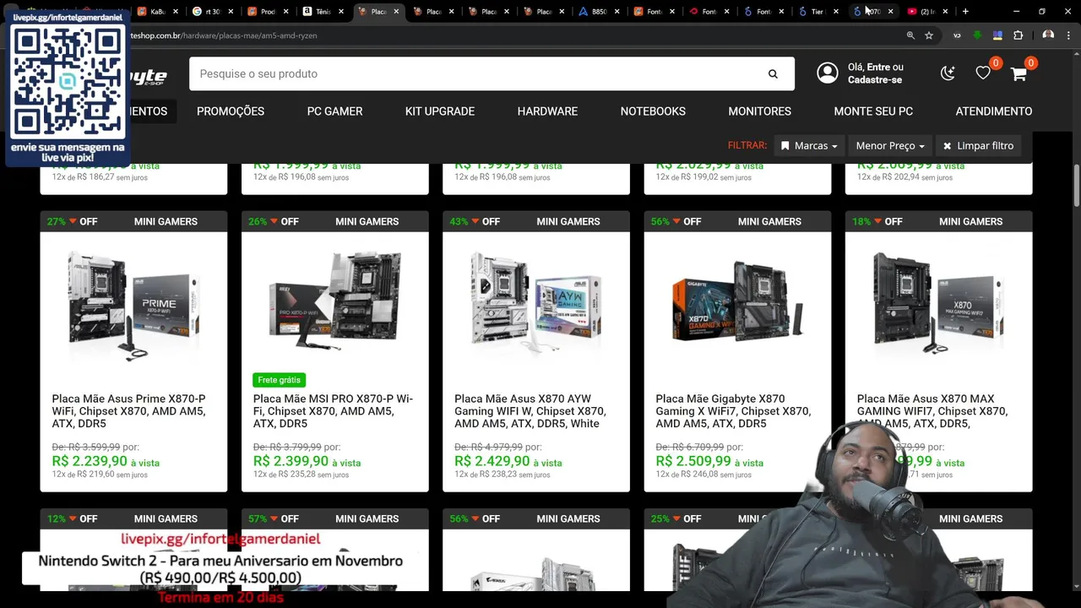Click the price R$ 2.429,90
The image size is (1081, 608).
pyautogui.click(x=492, y=462)
